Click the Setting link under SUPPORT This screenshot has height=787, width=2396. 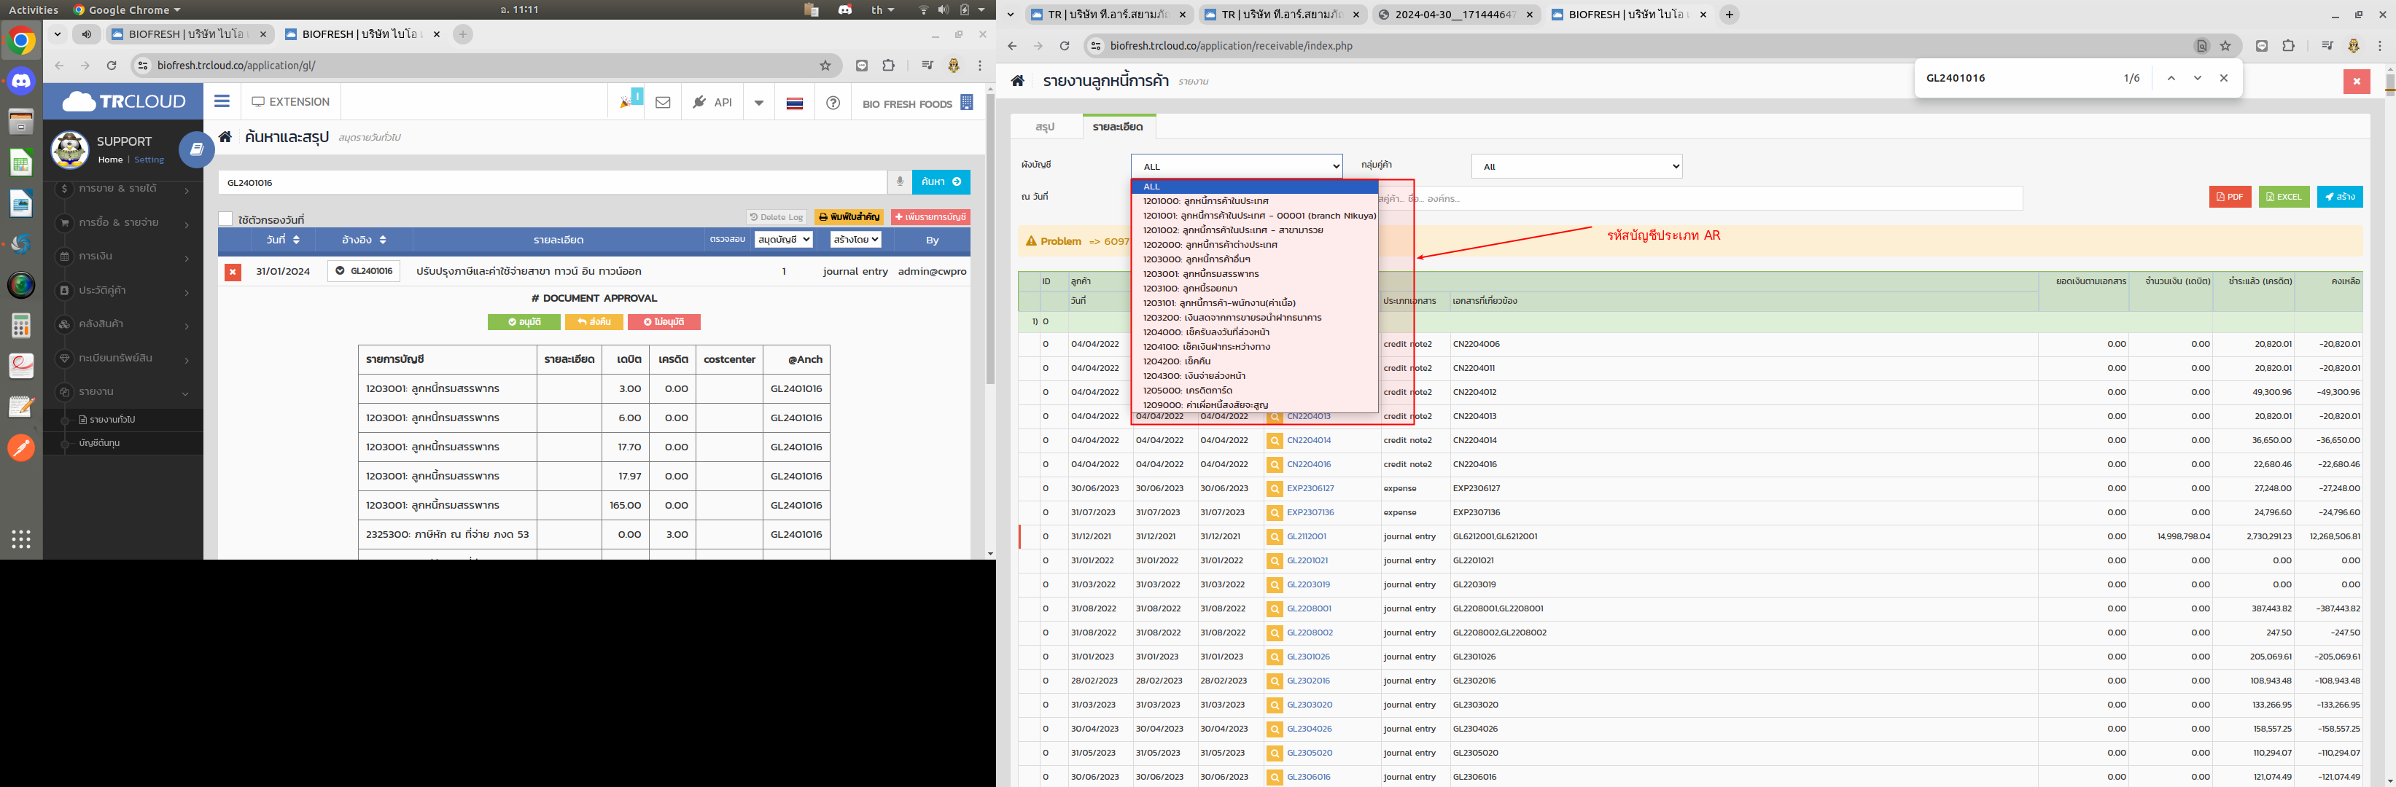tap(149, 160)
